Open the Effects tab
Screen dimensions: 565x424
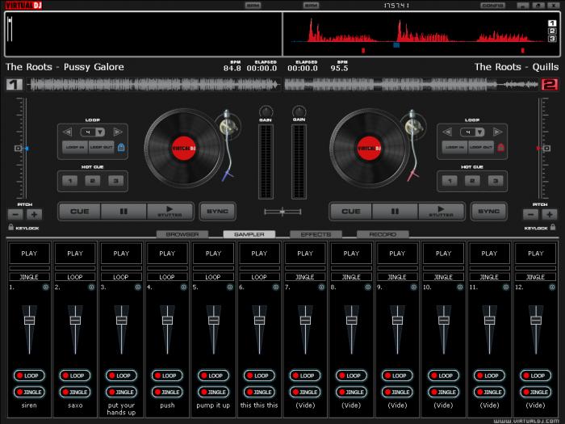pyautogui.click(x=316, y=234)
